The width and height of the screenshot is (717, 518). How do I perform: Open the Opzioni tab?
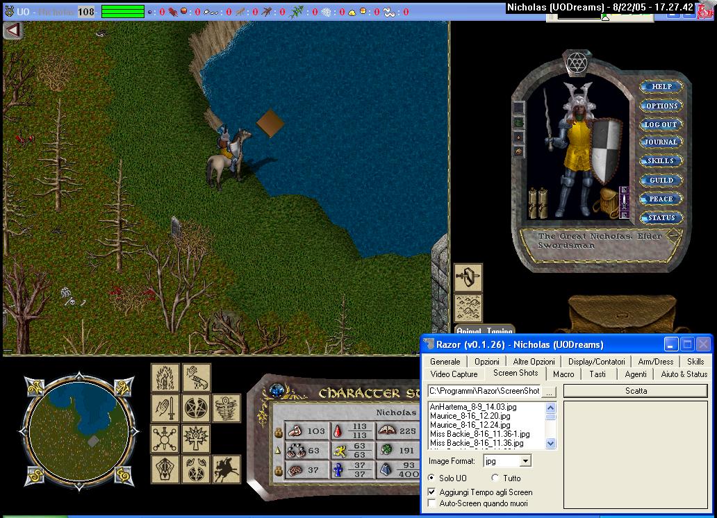tap(486, 362)
